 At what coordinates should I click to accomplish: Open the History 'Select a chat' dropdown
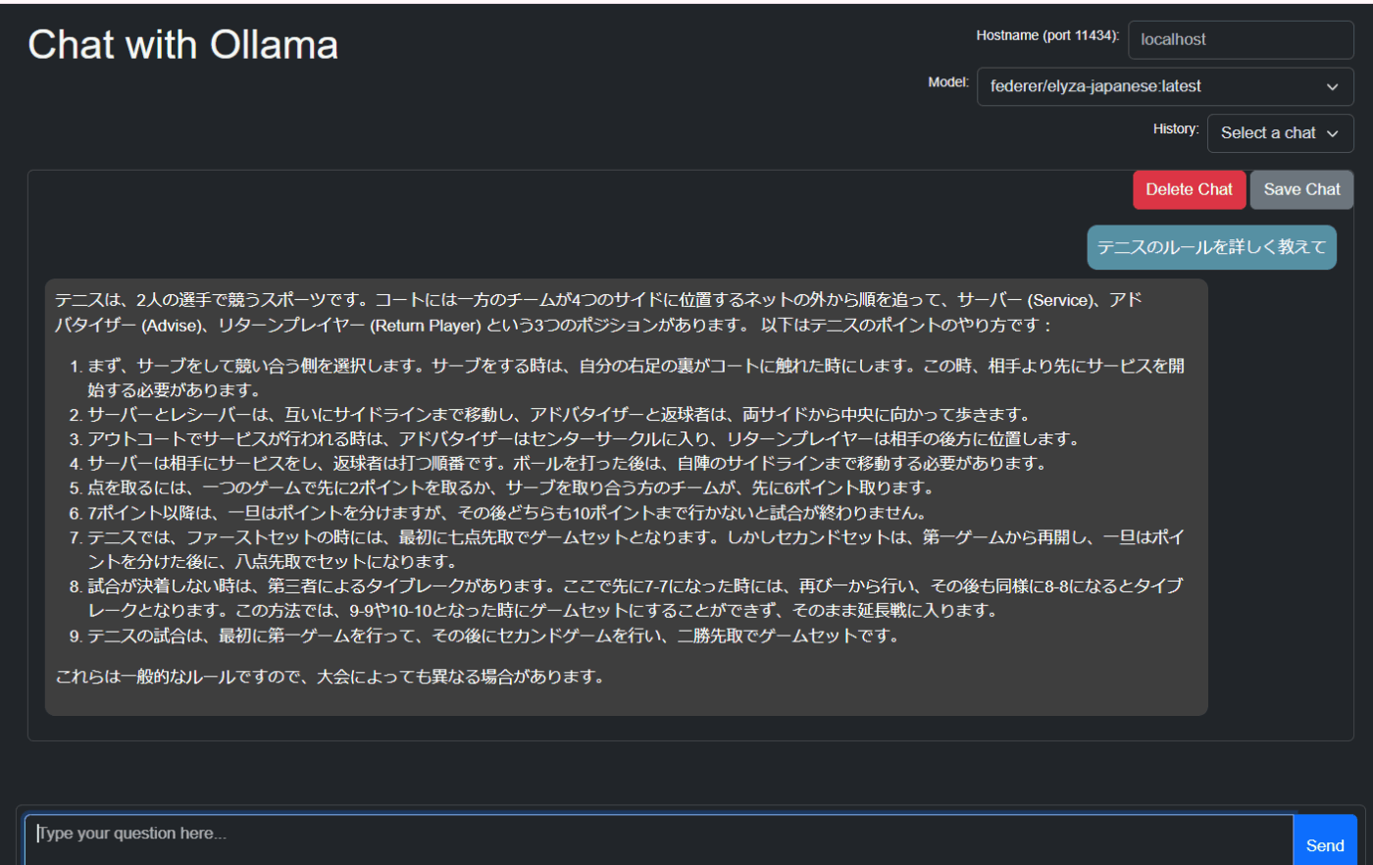pos(1280,133)
